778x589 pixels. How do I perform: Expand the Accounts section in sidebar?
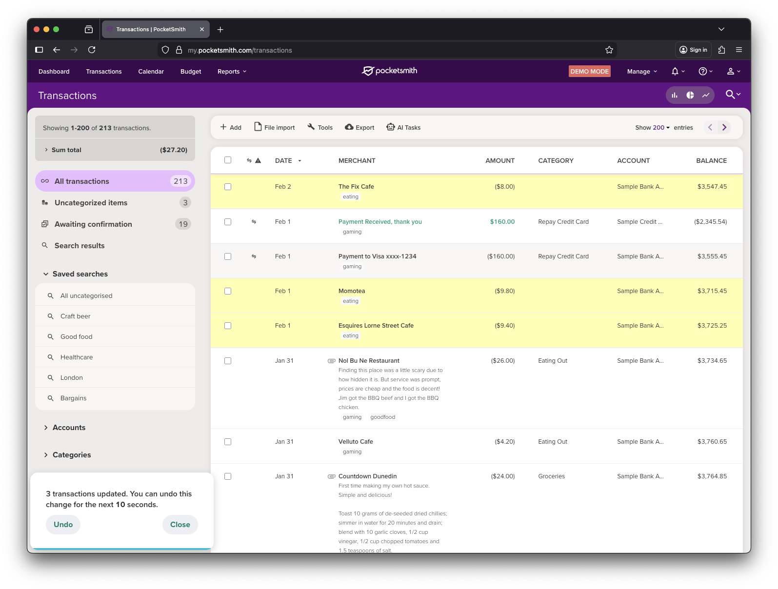coord(69,428)
